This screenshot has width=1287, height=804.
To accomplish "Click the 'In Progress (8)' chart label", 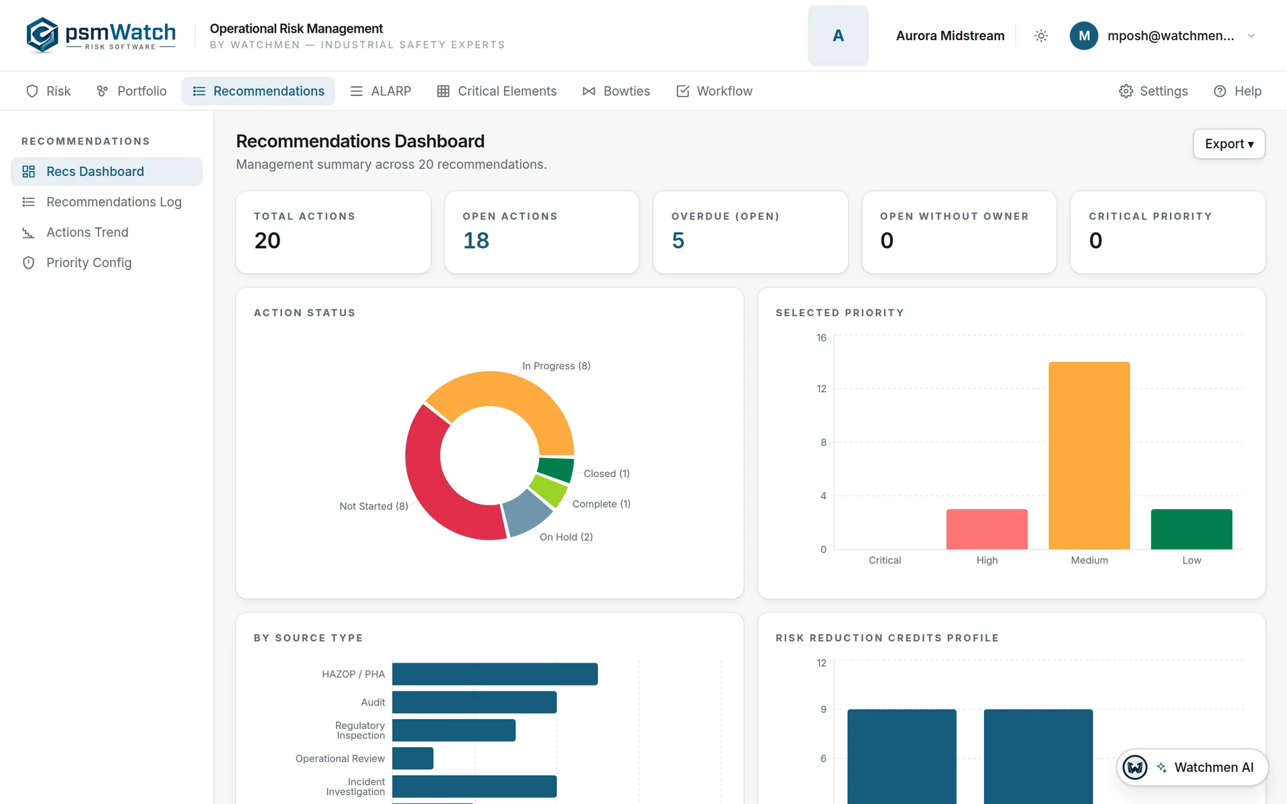I will [x=556, y=366].
